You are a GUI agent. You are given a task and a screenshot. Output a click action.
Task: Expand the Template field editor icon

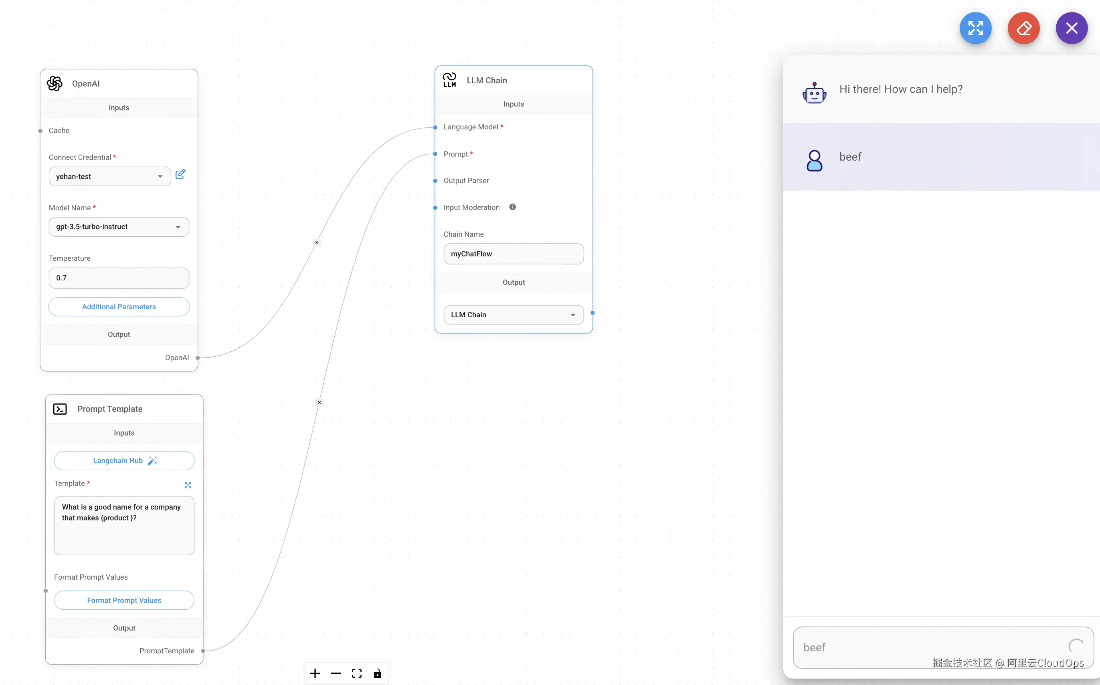click(188, 485)
